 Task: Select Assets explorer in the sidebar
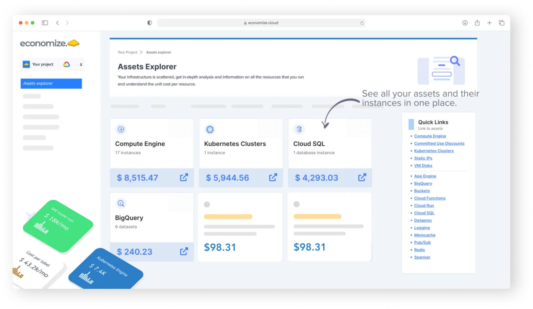(x=51, y=83)
